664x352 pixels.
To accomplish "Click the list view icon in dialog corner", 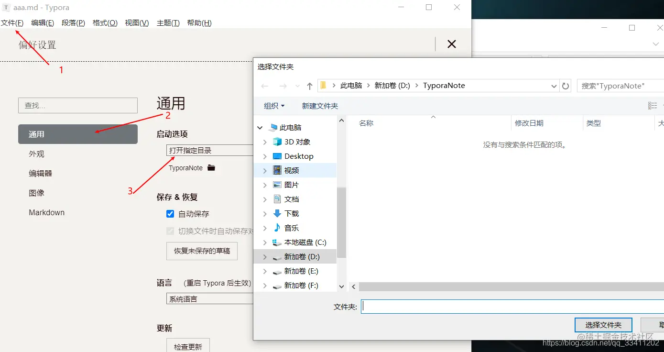I will point(652,105).
